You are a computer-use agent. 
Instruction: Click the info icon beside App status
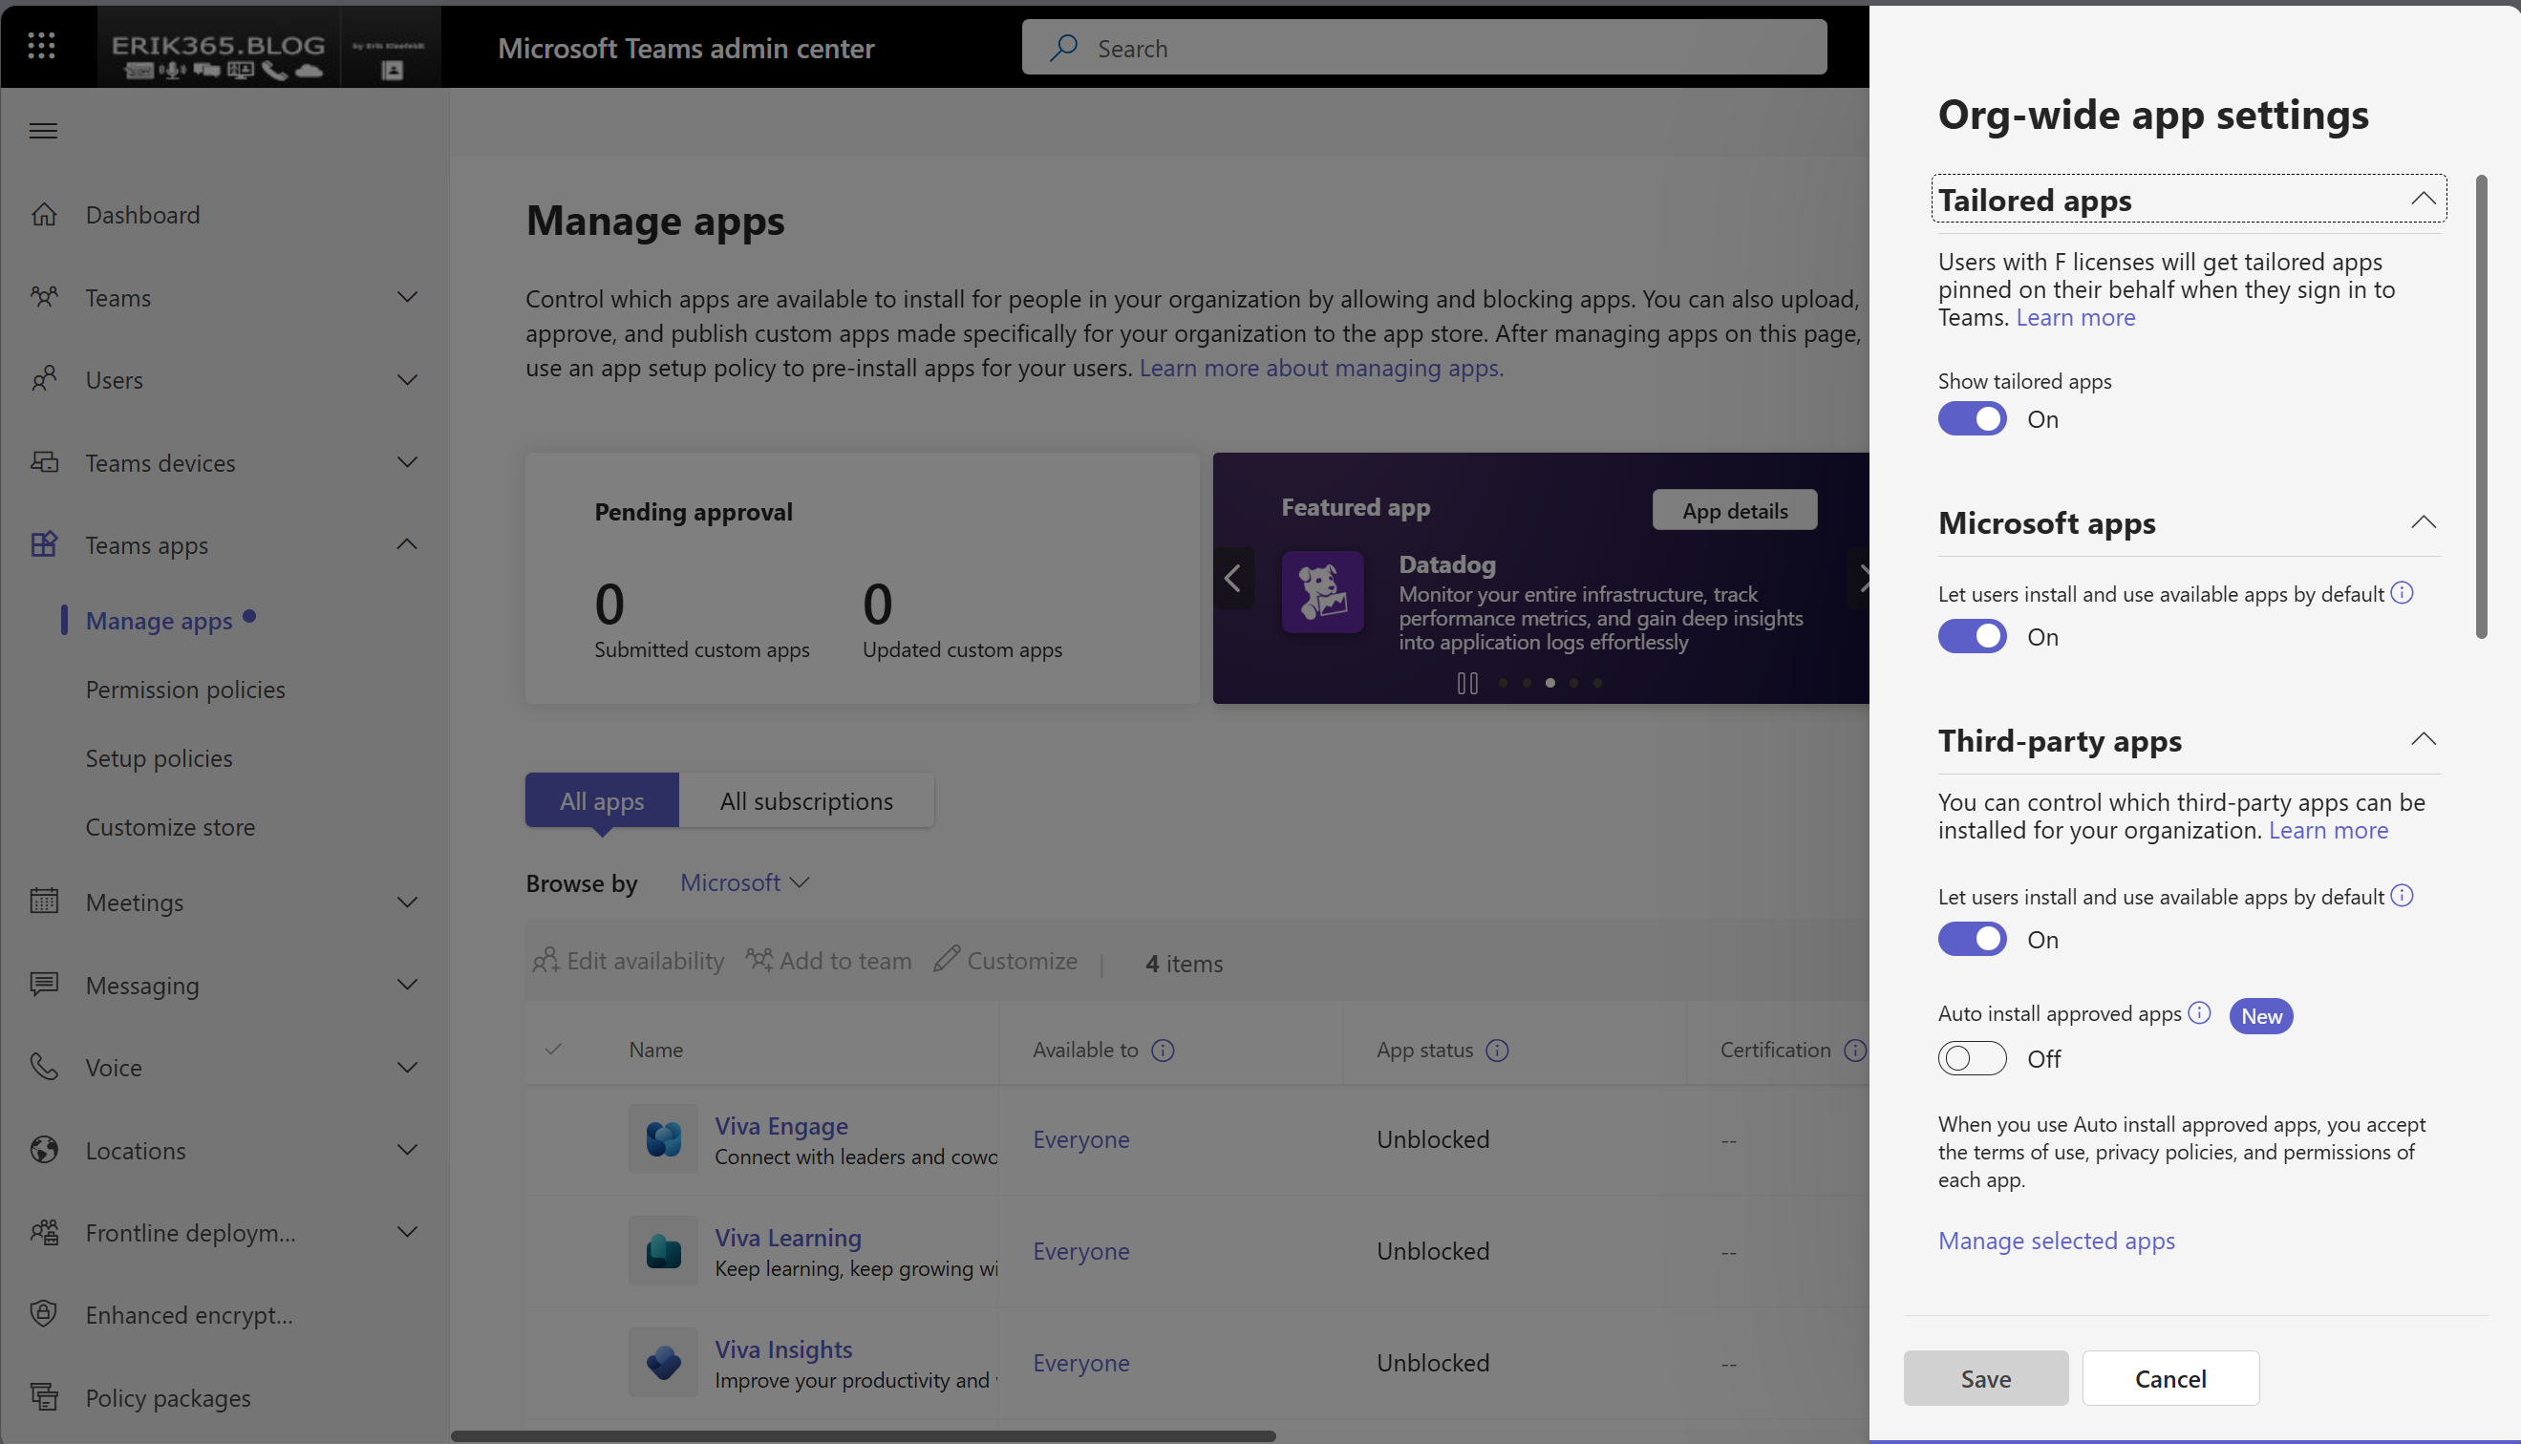point(1497,1051)
